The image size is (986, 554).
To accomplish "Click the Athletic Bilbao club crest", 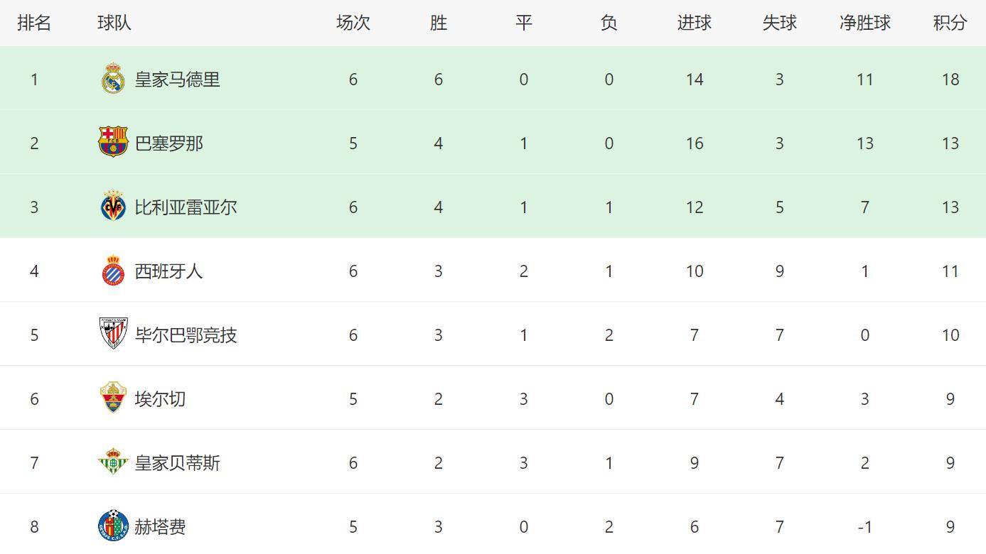I will pos(112,334).
